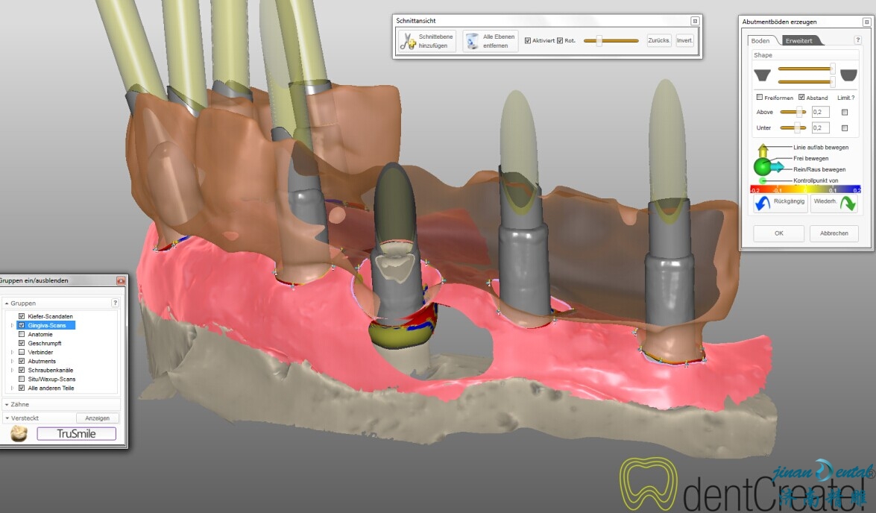Image resolution: width=876 pixels, height=513 pixels.
Task: Click the cyan arrow in/out move icon
Action: [x=777, y=166]
